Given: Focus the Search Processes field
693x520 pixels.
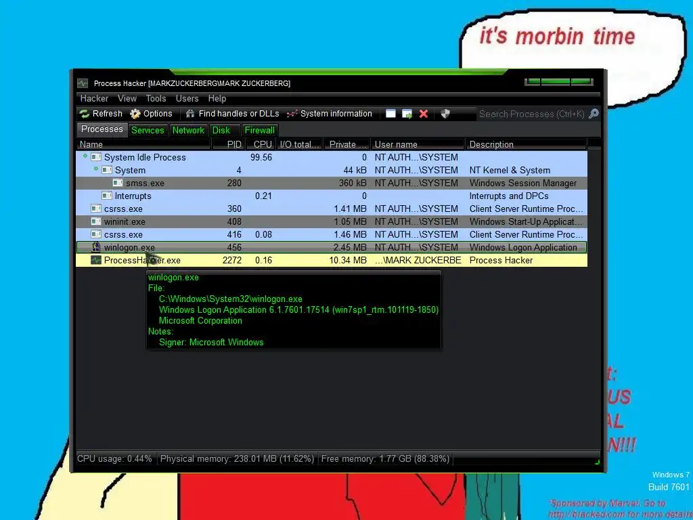Looking at the screenshot, I should [x=531, y=114].
